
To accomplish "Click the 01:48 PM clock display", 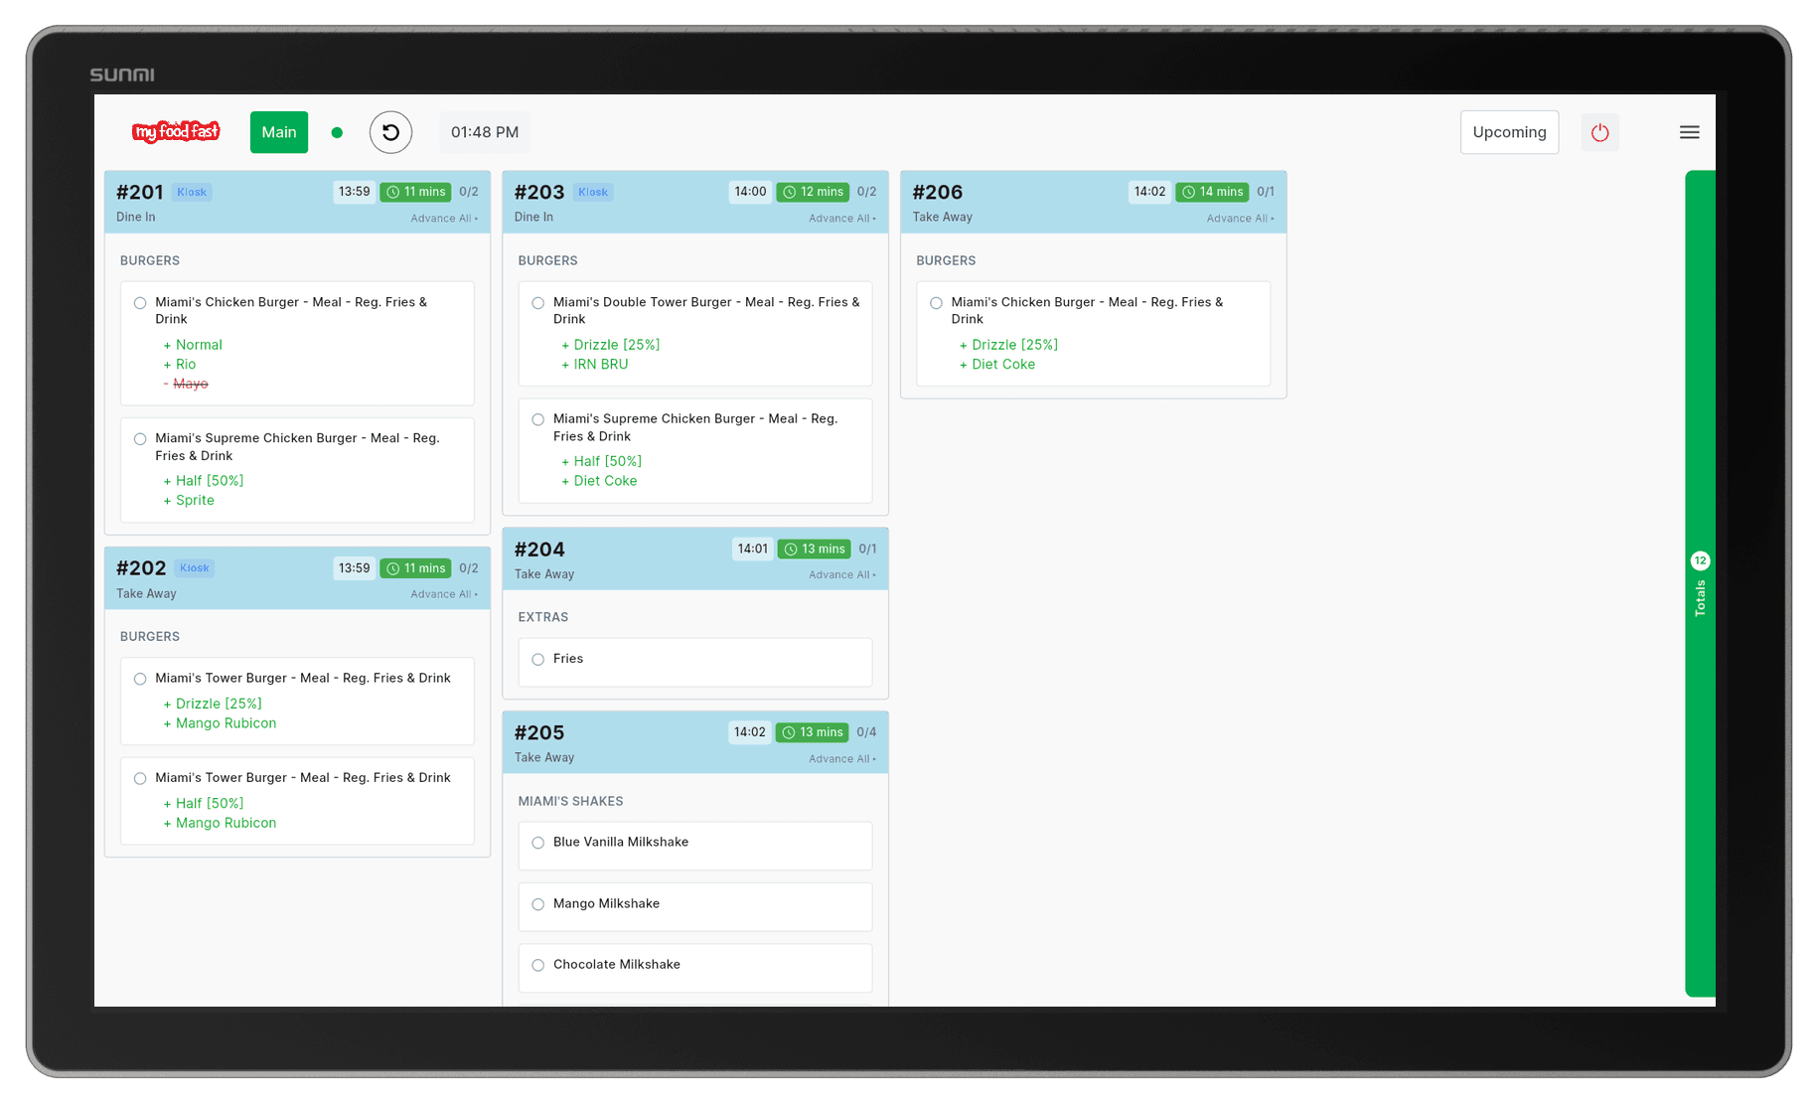I will [485, 132].
